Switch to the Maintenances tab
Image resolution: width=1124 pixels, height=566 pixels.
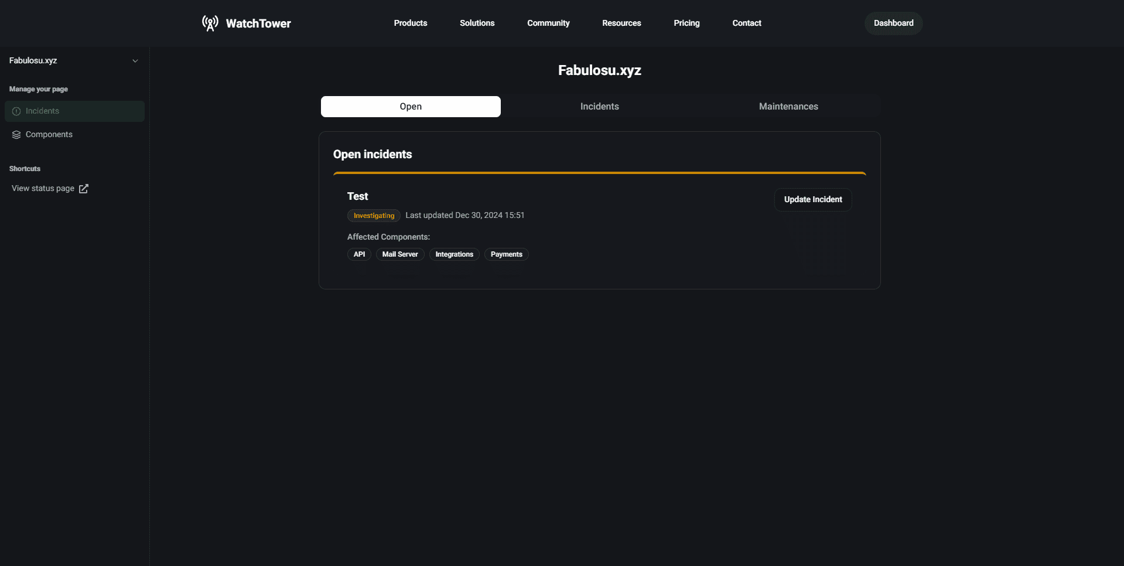[x=788, y=106]
